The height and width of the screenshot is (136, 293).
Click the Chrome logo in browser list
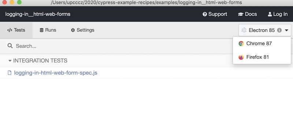pos(241,44)
